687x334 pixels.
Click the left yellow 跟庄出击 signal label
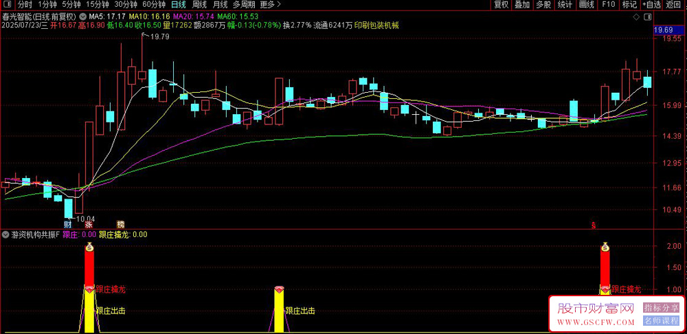(111, 311)
